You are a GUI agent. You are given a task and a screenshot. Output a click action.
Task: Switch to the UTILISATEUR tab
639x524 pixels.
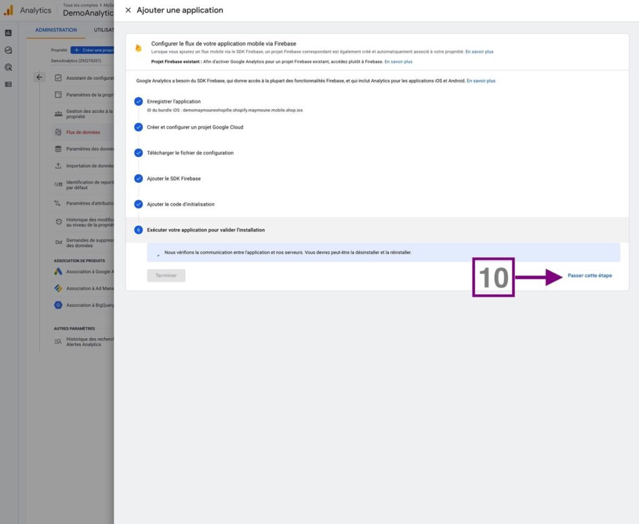pos(104,30)
